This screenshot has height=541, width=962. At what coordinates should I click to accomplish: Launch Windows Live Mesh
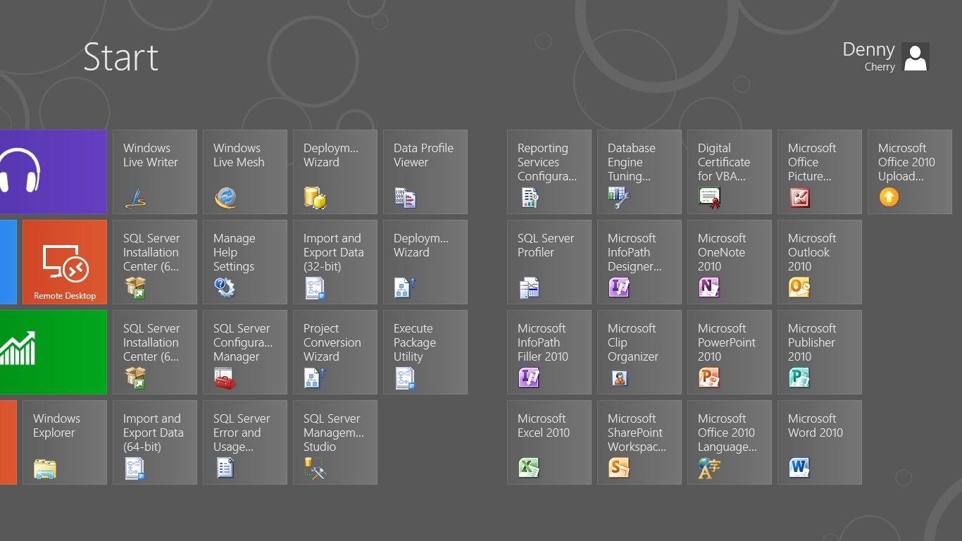coord(245,172)
